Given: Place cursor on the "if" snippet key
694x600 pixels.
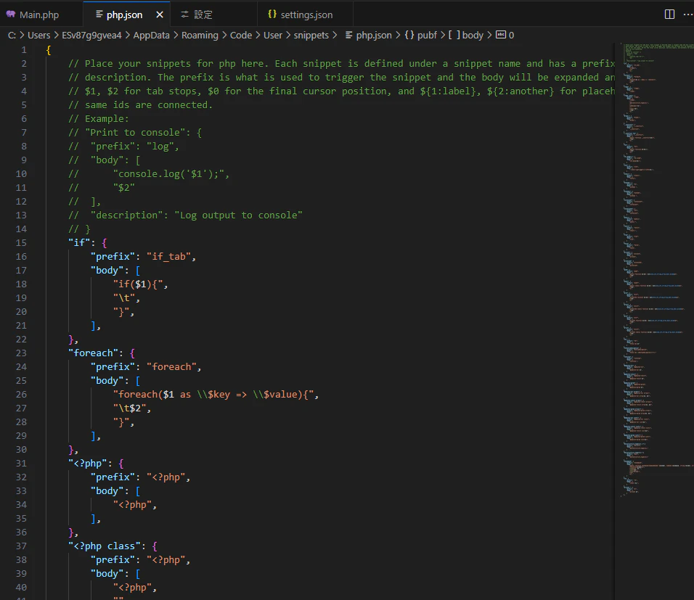Looking at the screenshot, I should coord(79,242).
